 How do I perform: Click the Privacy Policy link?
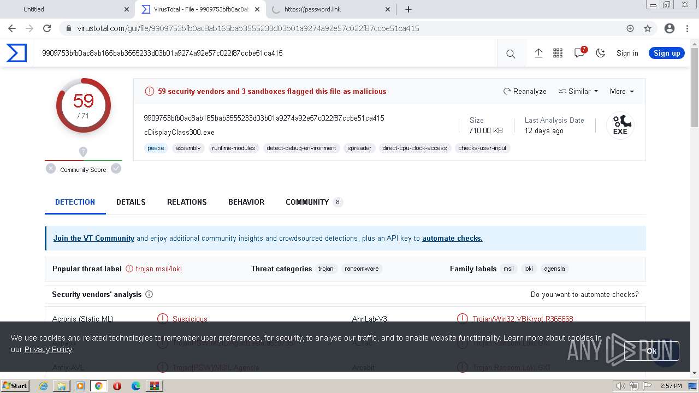point(48,349)
